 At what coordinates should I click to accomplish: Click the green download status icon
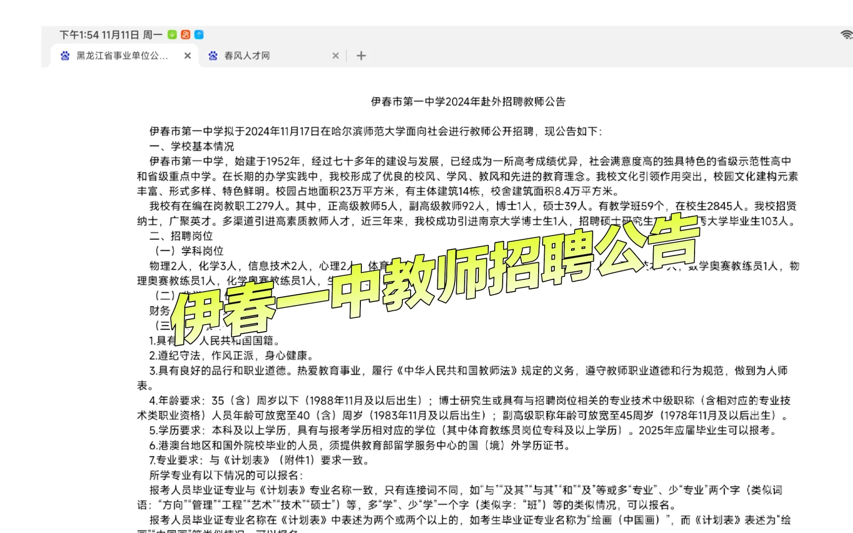172,35
